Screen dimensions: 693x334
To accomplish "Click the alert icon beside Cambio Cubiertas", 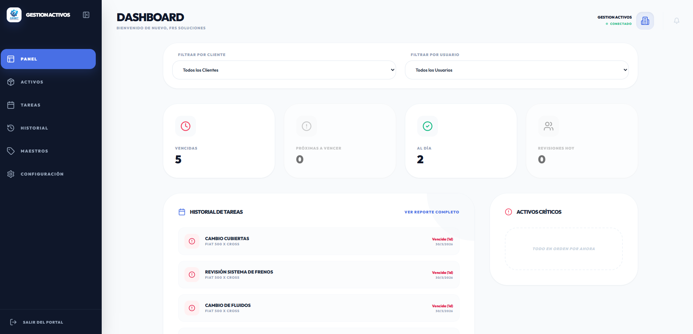I will 192,241.
